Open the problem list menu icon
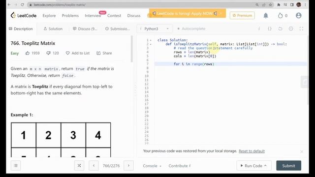315x177 pixels. pos(16,166)
